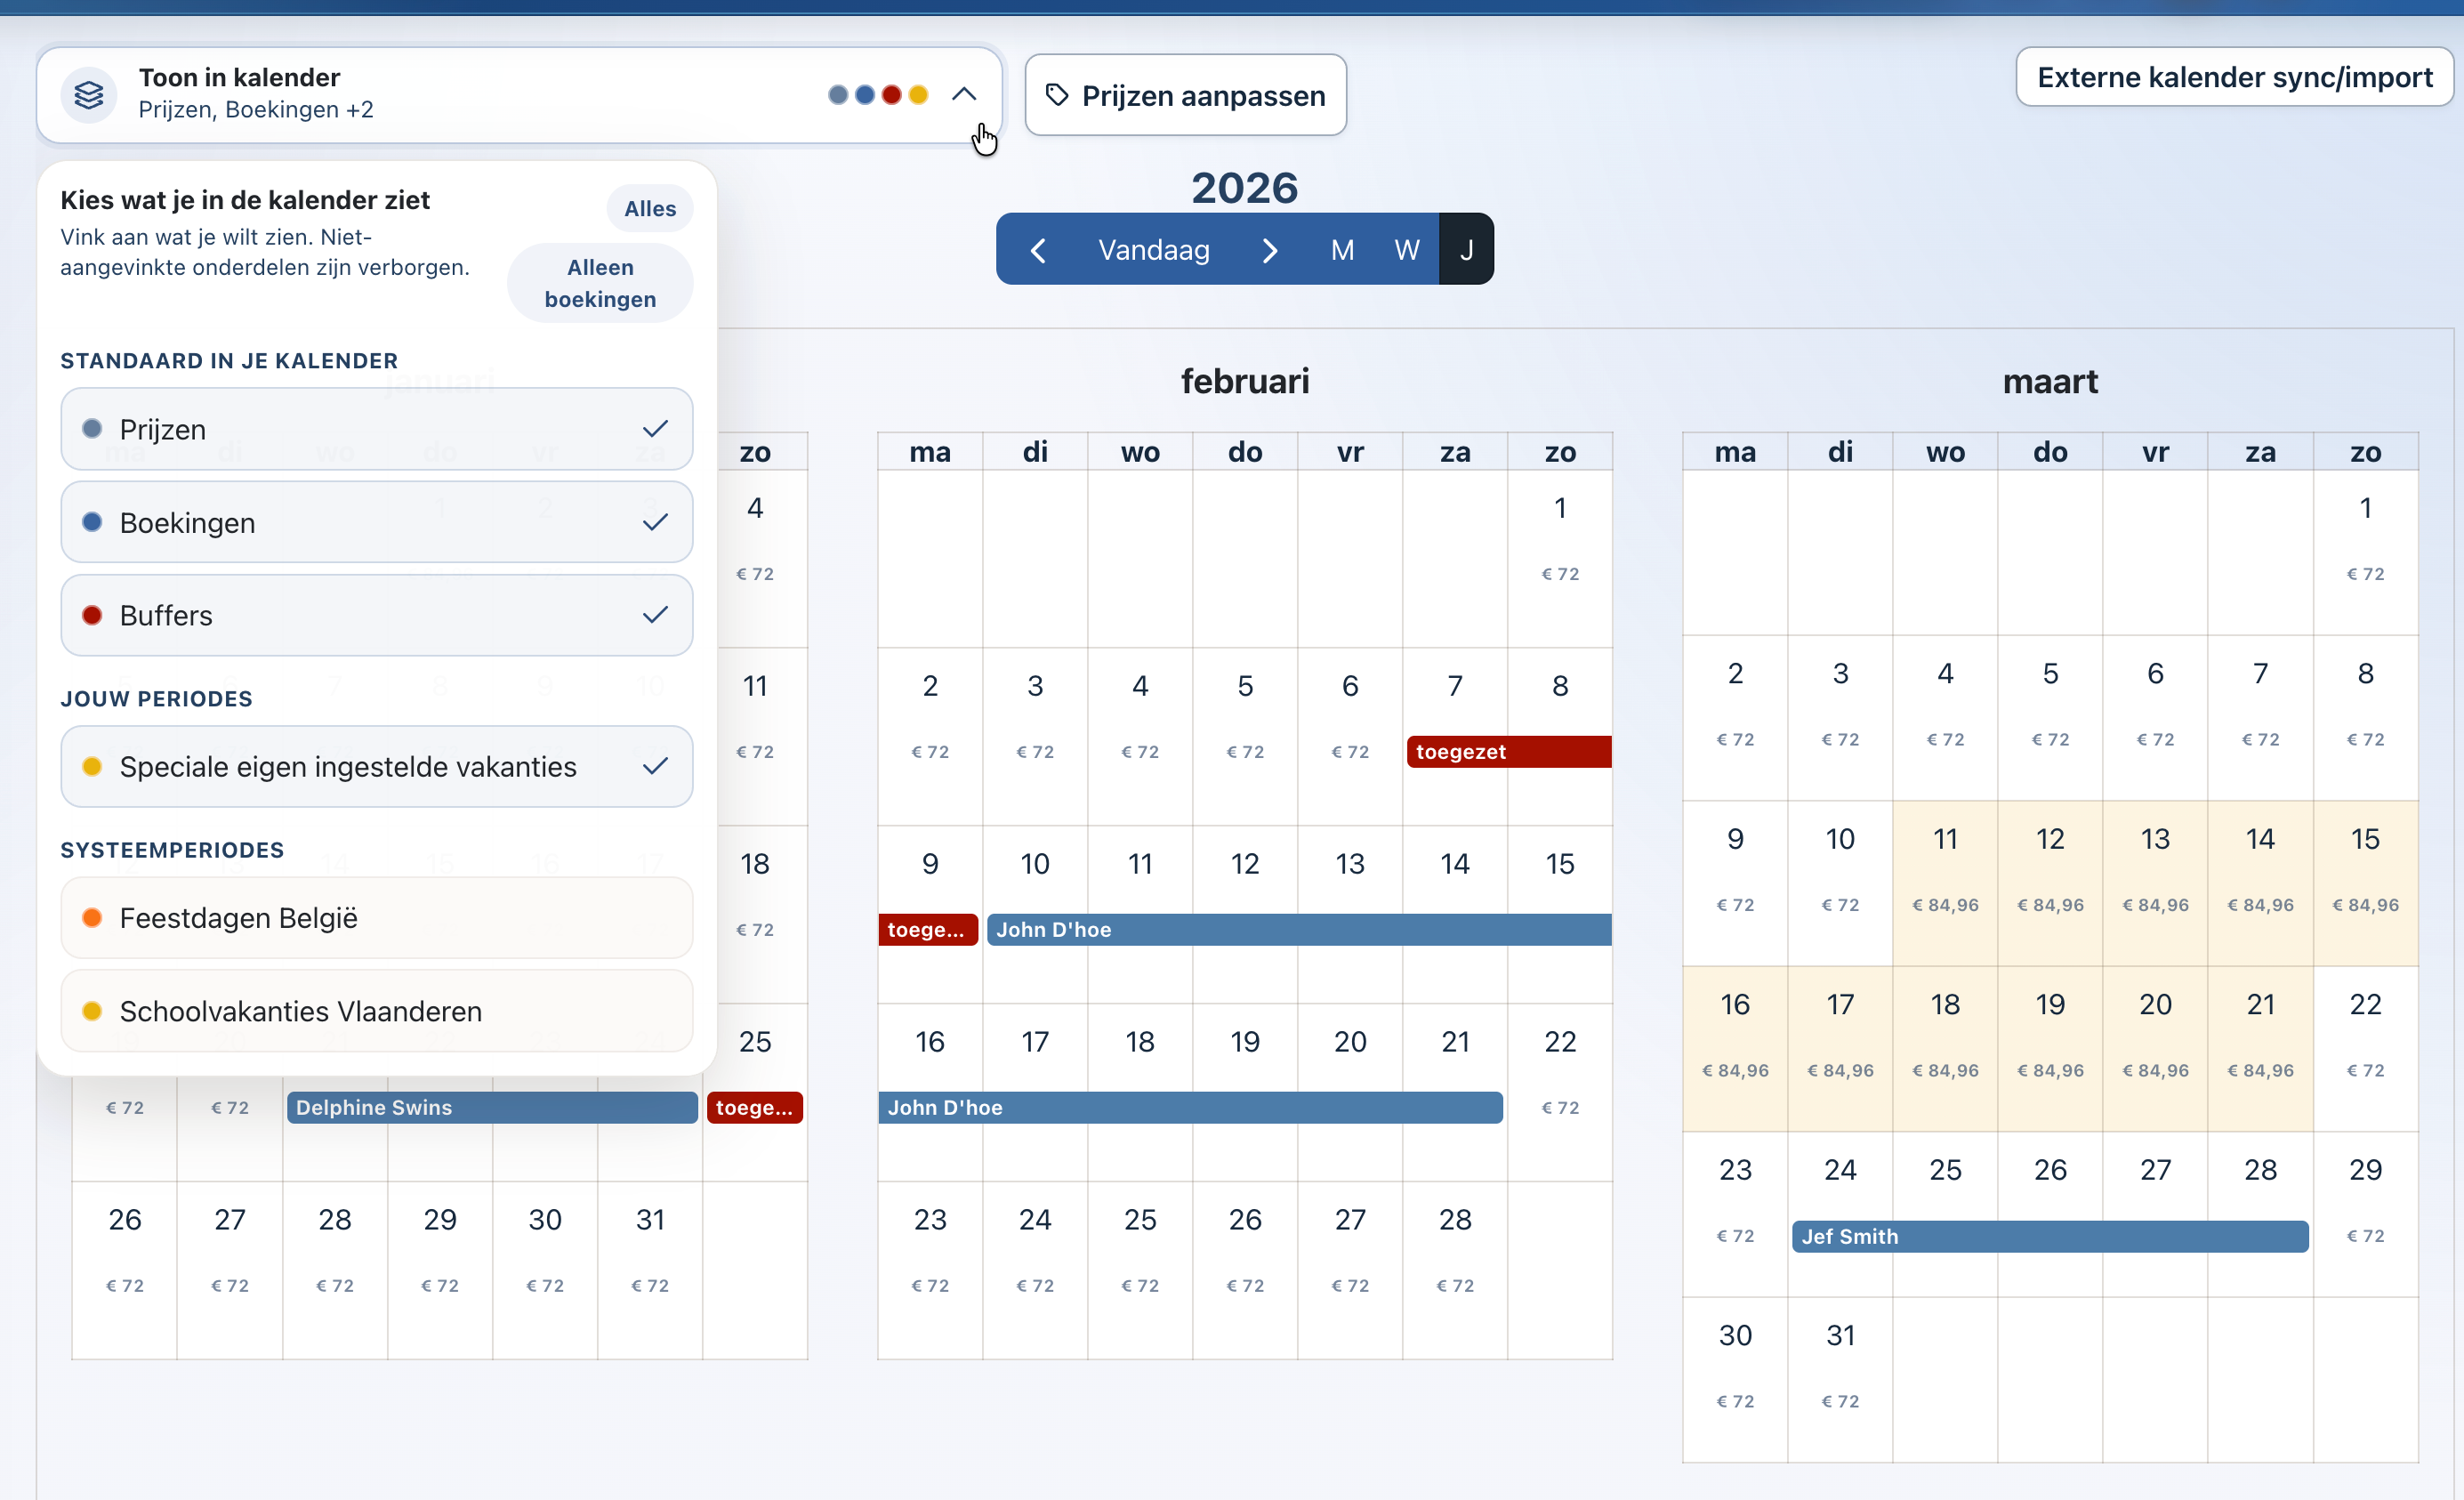Open the toege... block on 25 januari

(x=755, y=1108)
